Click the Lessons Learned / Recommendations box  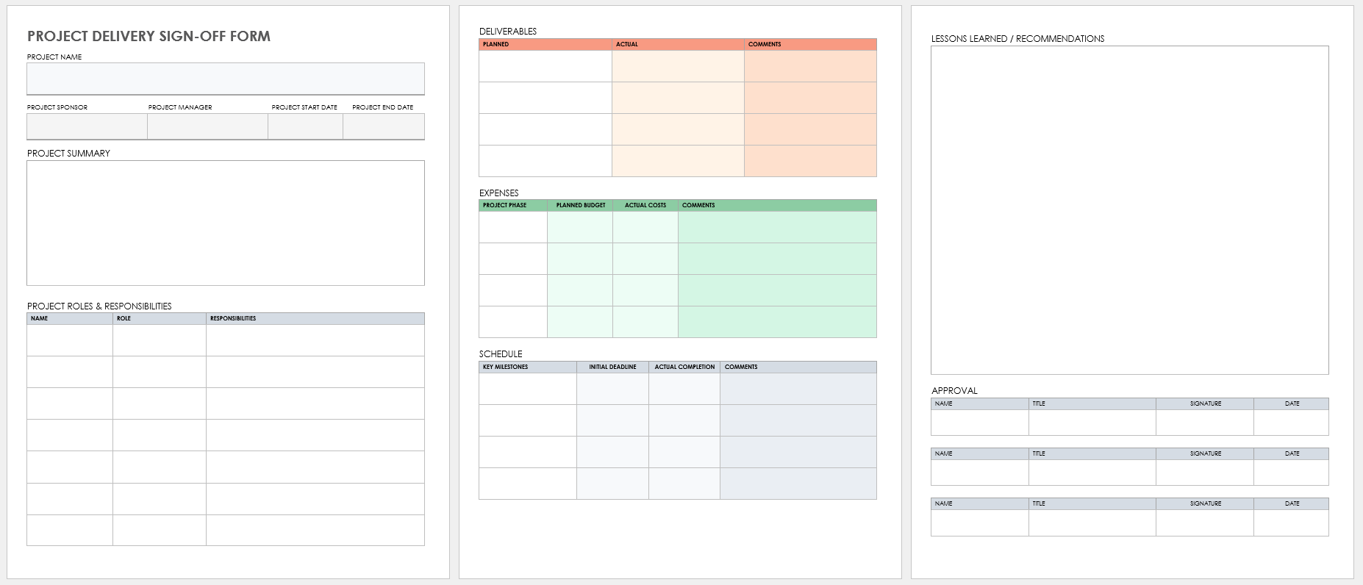click(1129, 210)
